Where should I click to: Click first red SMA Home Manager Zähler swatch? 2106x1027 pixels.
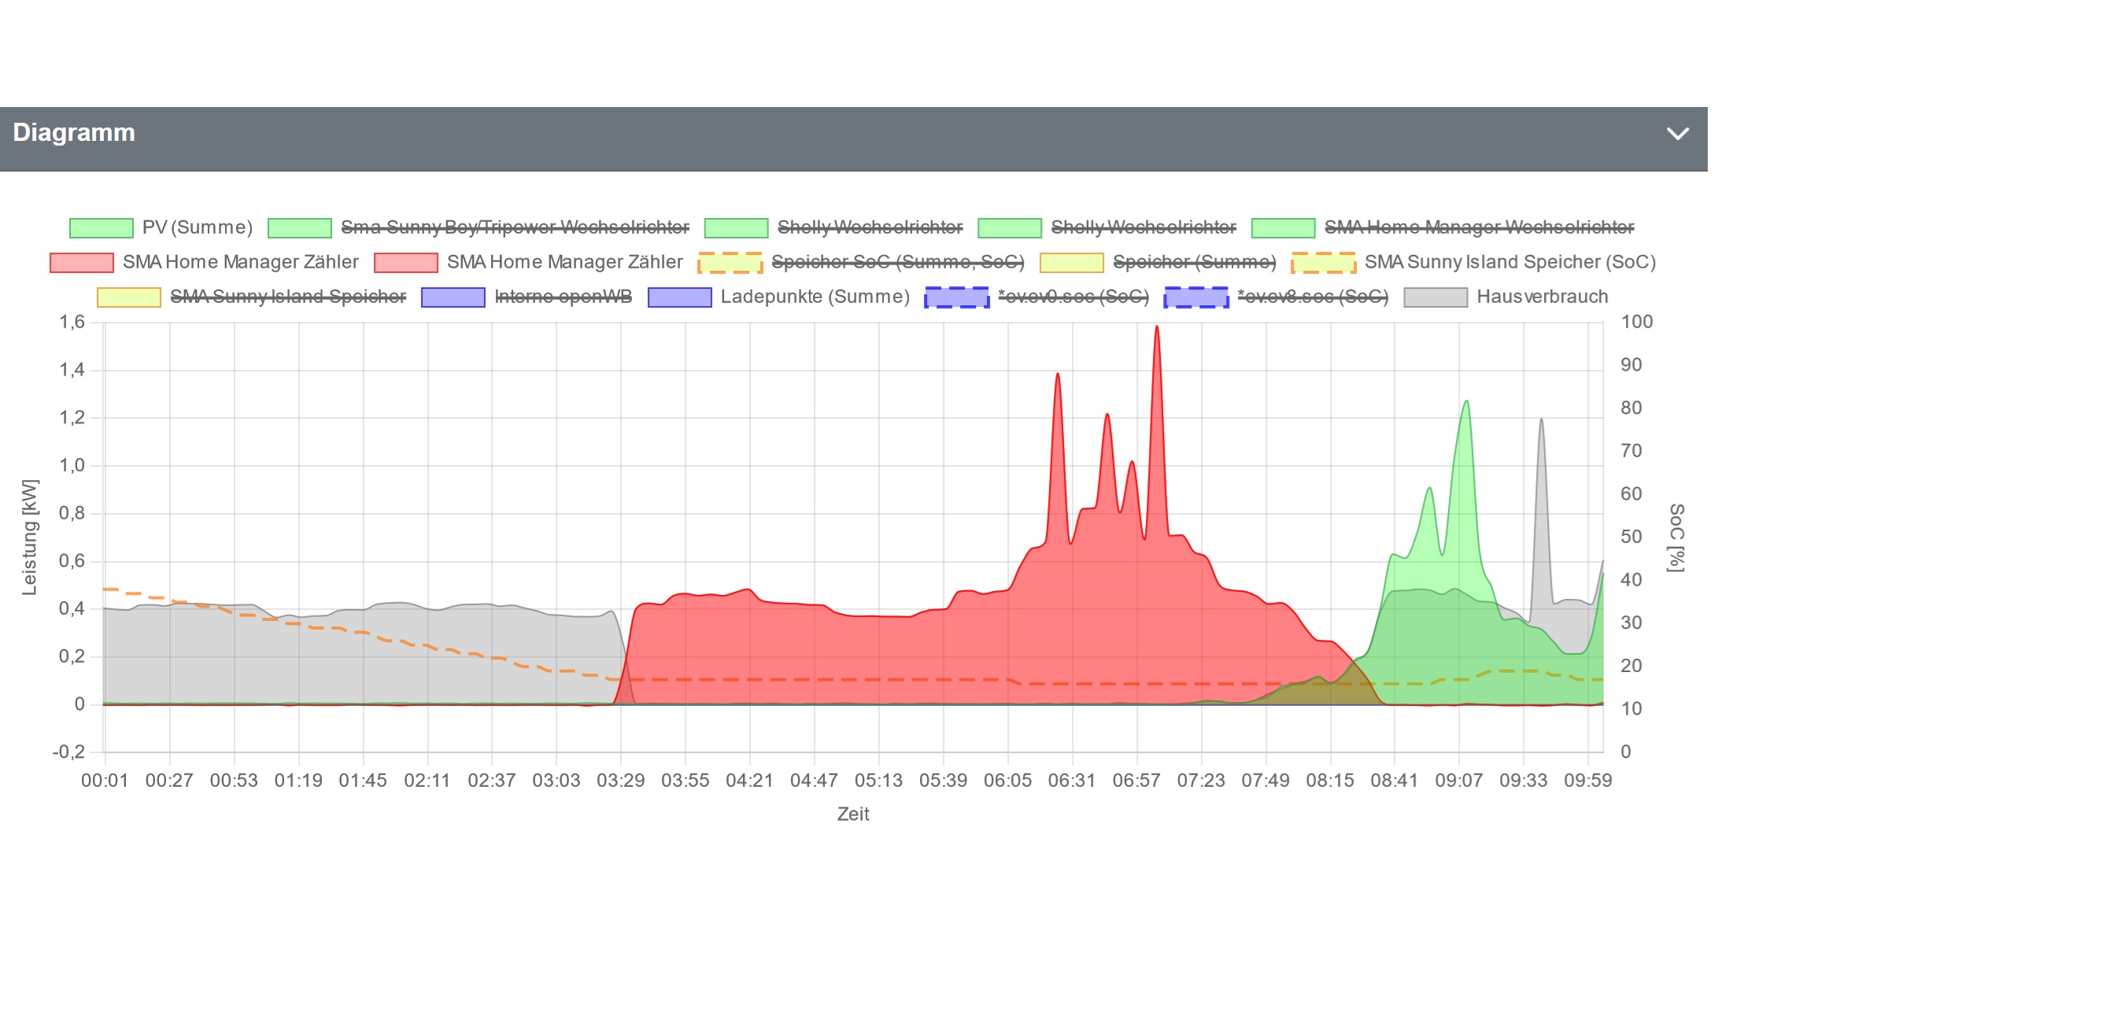point(81,263)
